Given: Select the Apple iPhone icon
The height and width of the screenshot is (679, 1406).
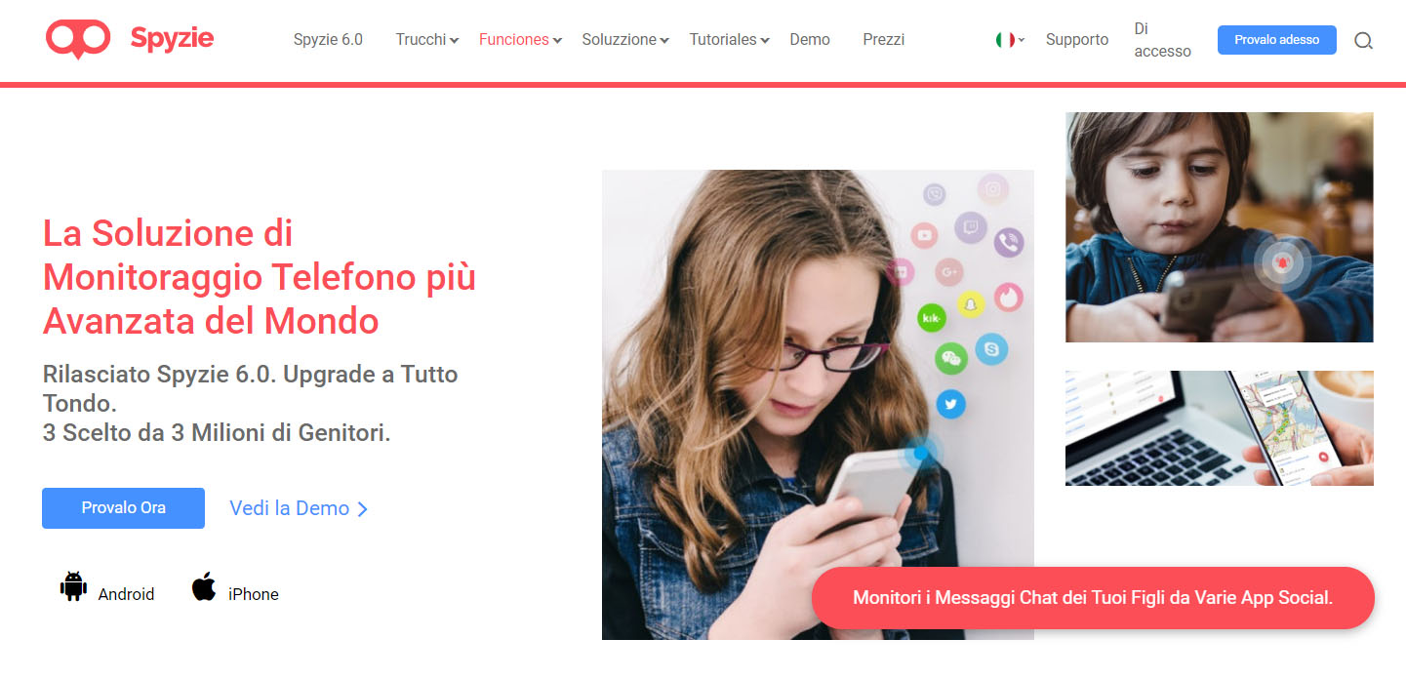Looking at the screenshot, I should click(204, 586).
